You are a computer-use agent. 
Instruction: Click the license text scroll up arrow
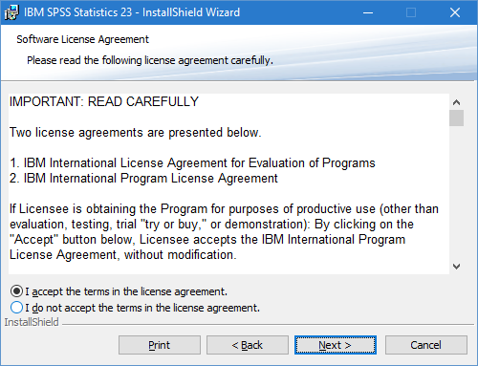click(x=456, y=102)
